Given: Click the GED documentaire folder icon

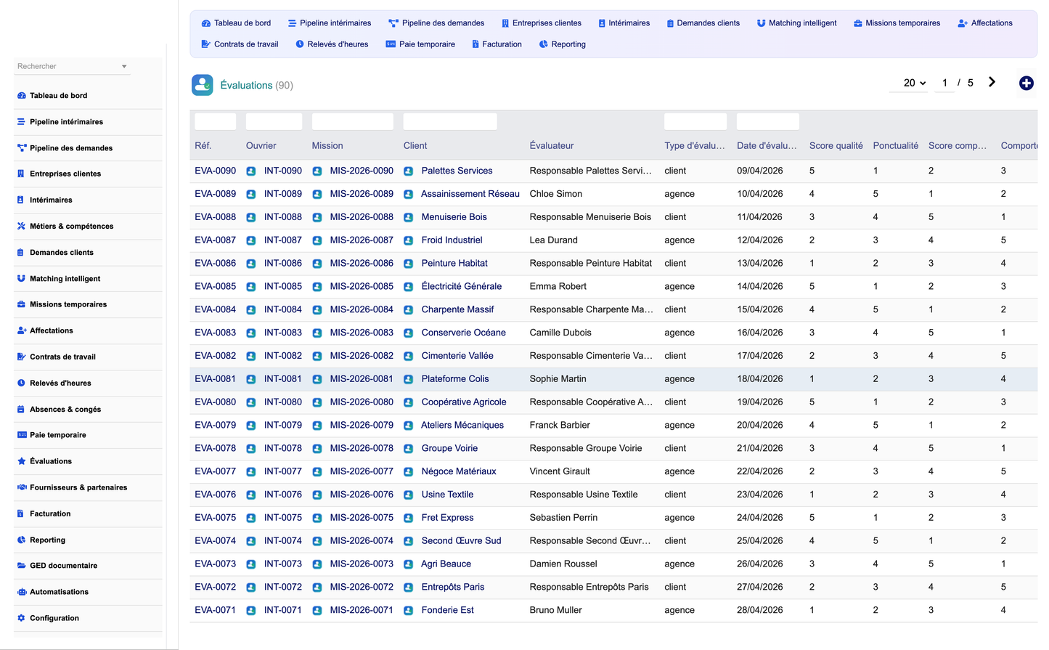Looking at the screenshot, I should (x=22, y=565).
